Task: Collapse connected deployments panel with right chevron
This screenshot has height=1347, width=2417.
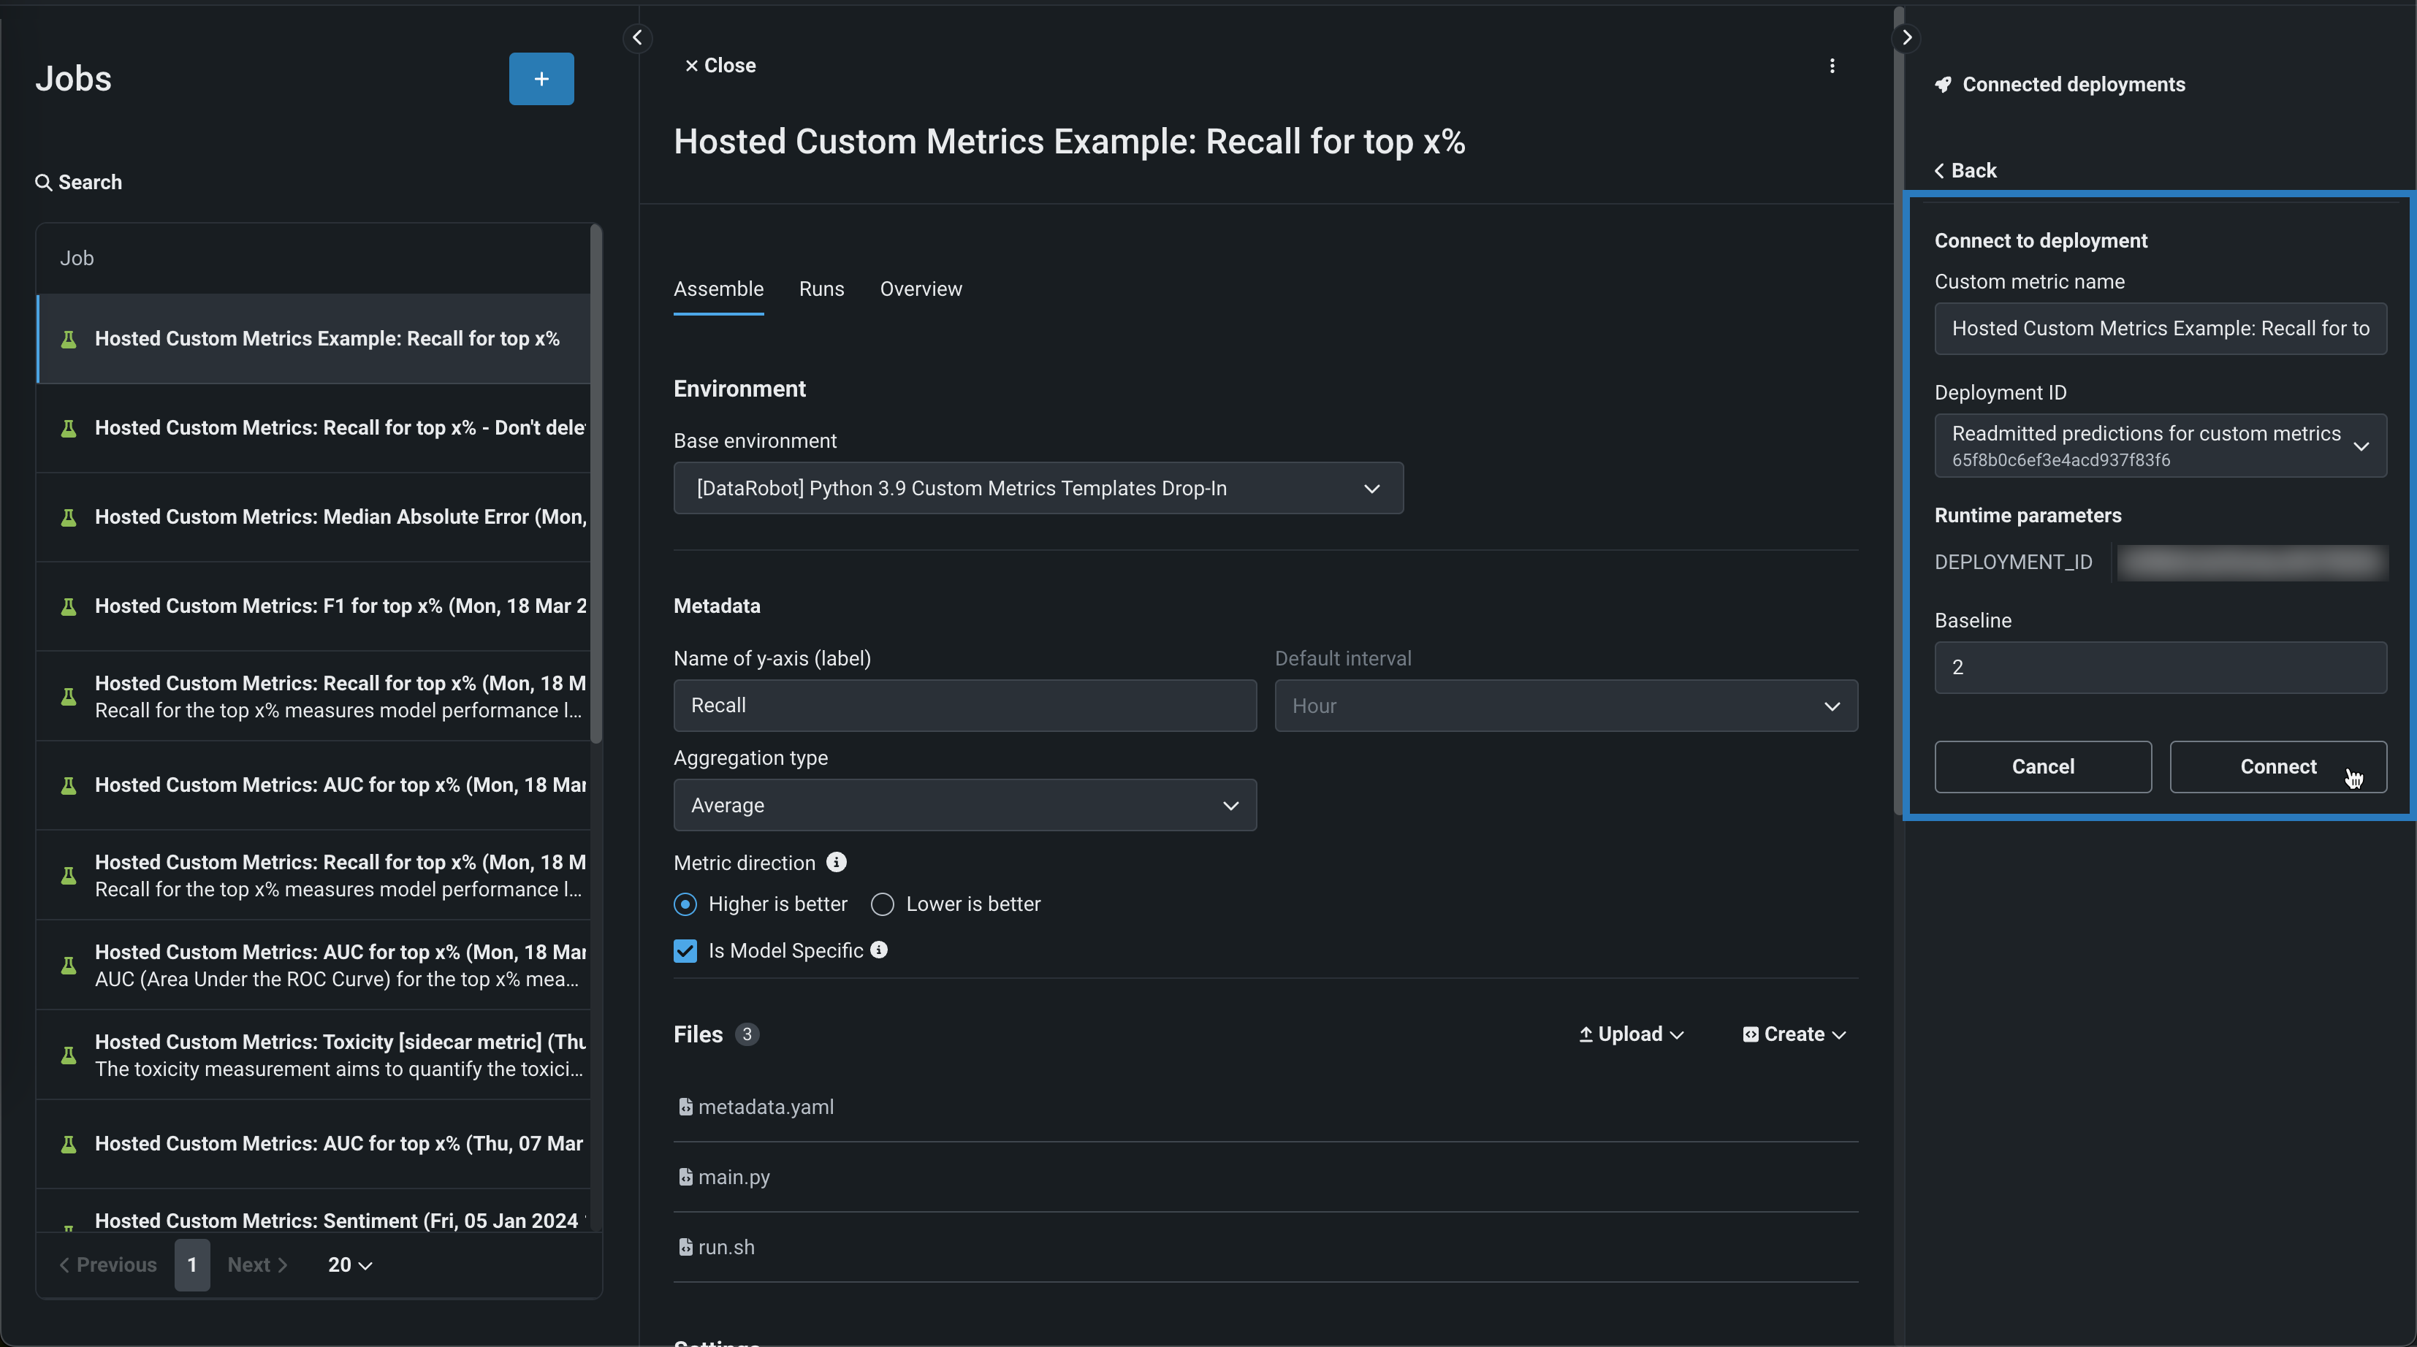Action: pyautogui.click(x=1906, y=37)
